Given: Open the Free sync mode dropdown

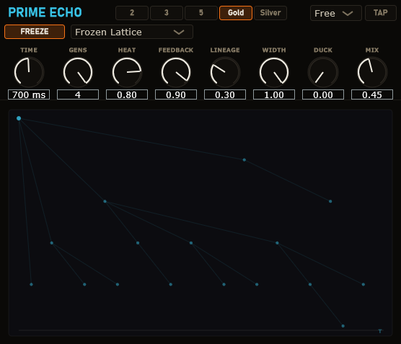Looking at the screenshot, I should coord(336,13).
